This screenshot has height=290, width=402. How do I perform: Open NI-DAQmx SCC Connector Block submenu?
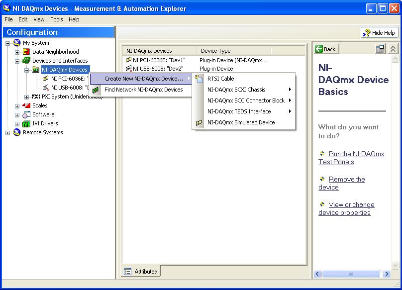pos(244,100)
